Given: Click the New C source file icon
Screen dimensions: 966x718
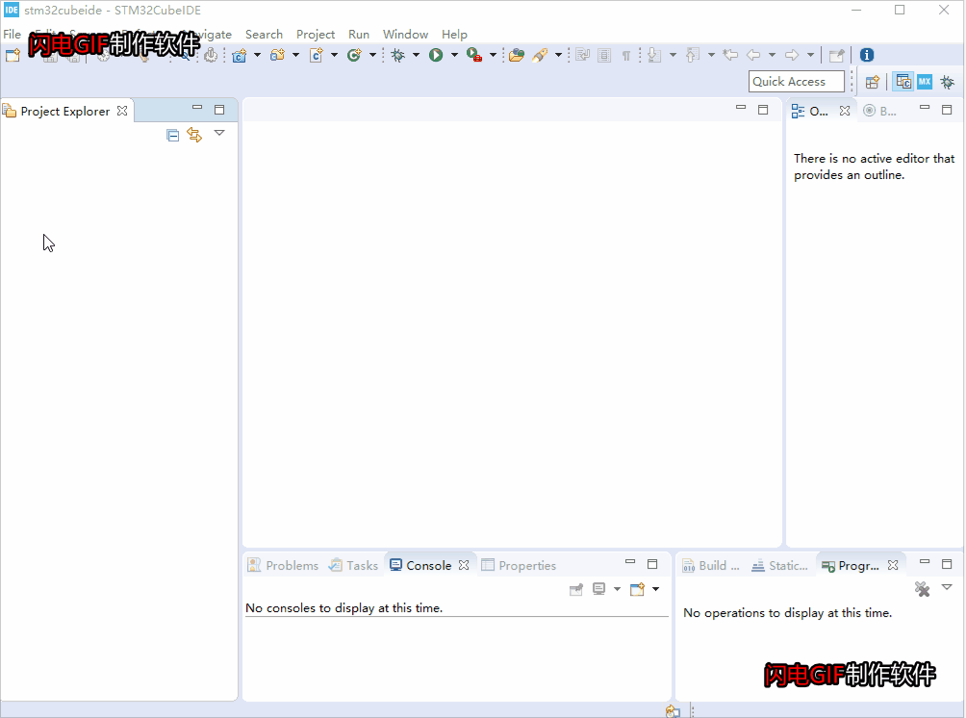Looking at the screenshot, I should (316, 56).
